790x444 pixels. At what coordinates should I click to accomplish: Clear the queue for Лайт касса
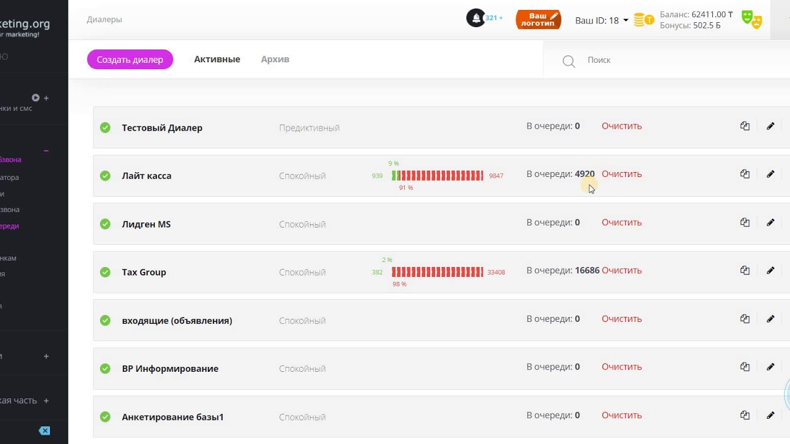point(622,174)
